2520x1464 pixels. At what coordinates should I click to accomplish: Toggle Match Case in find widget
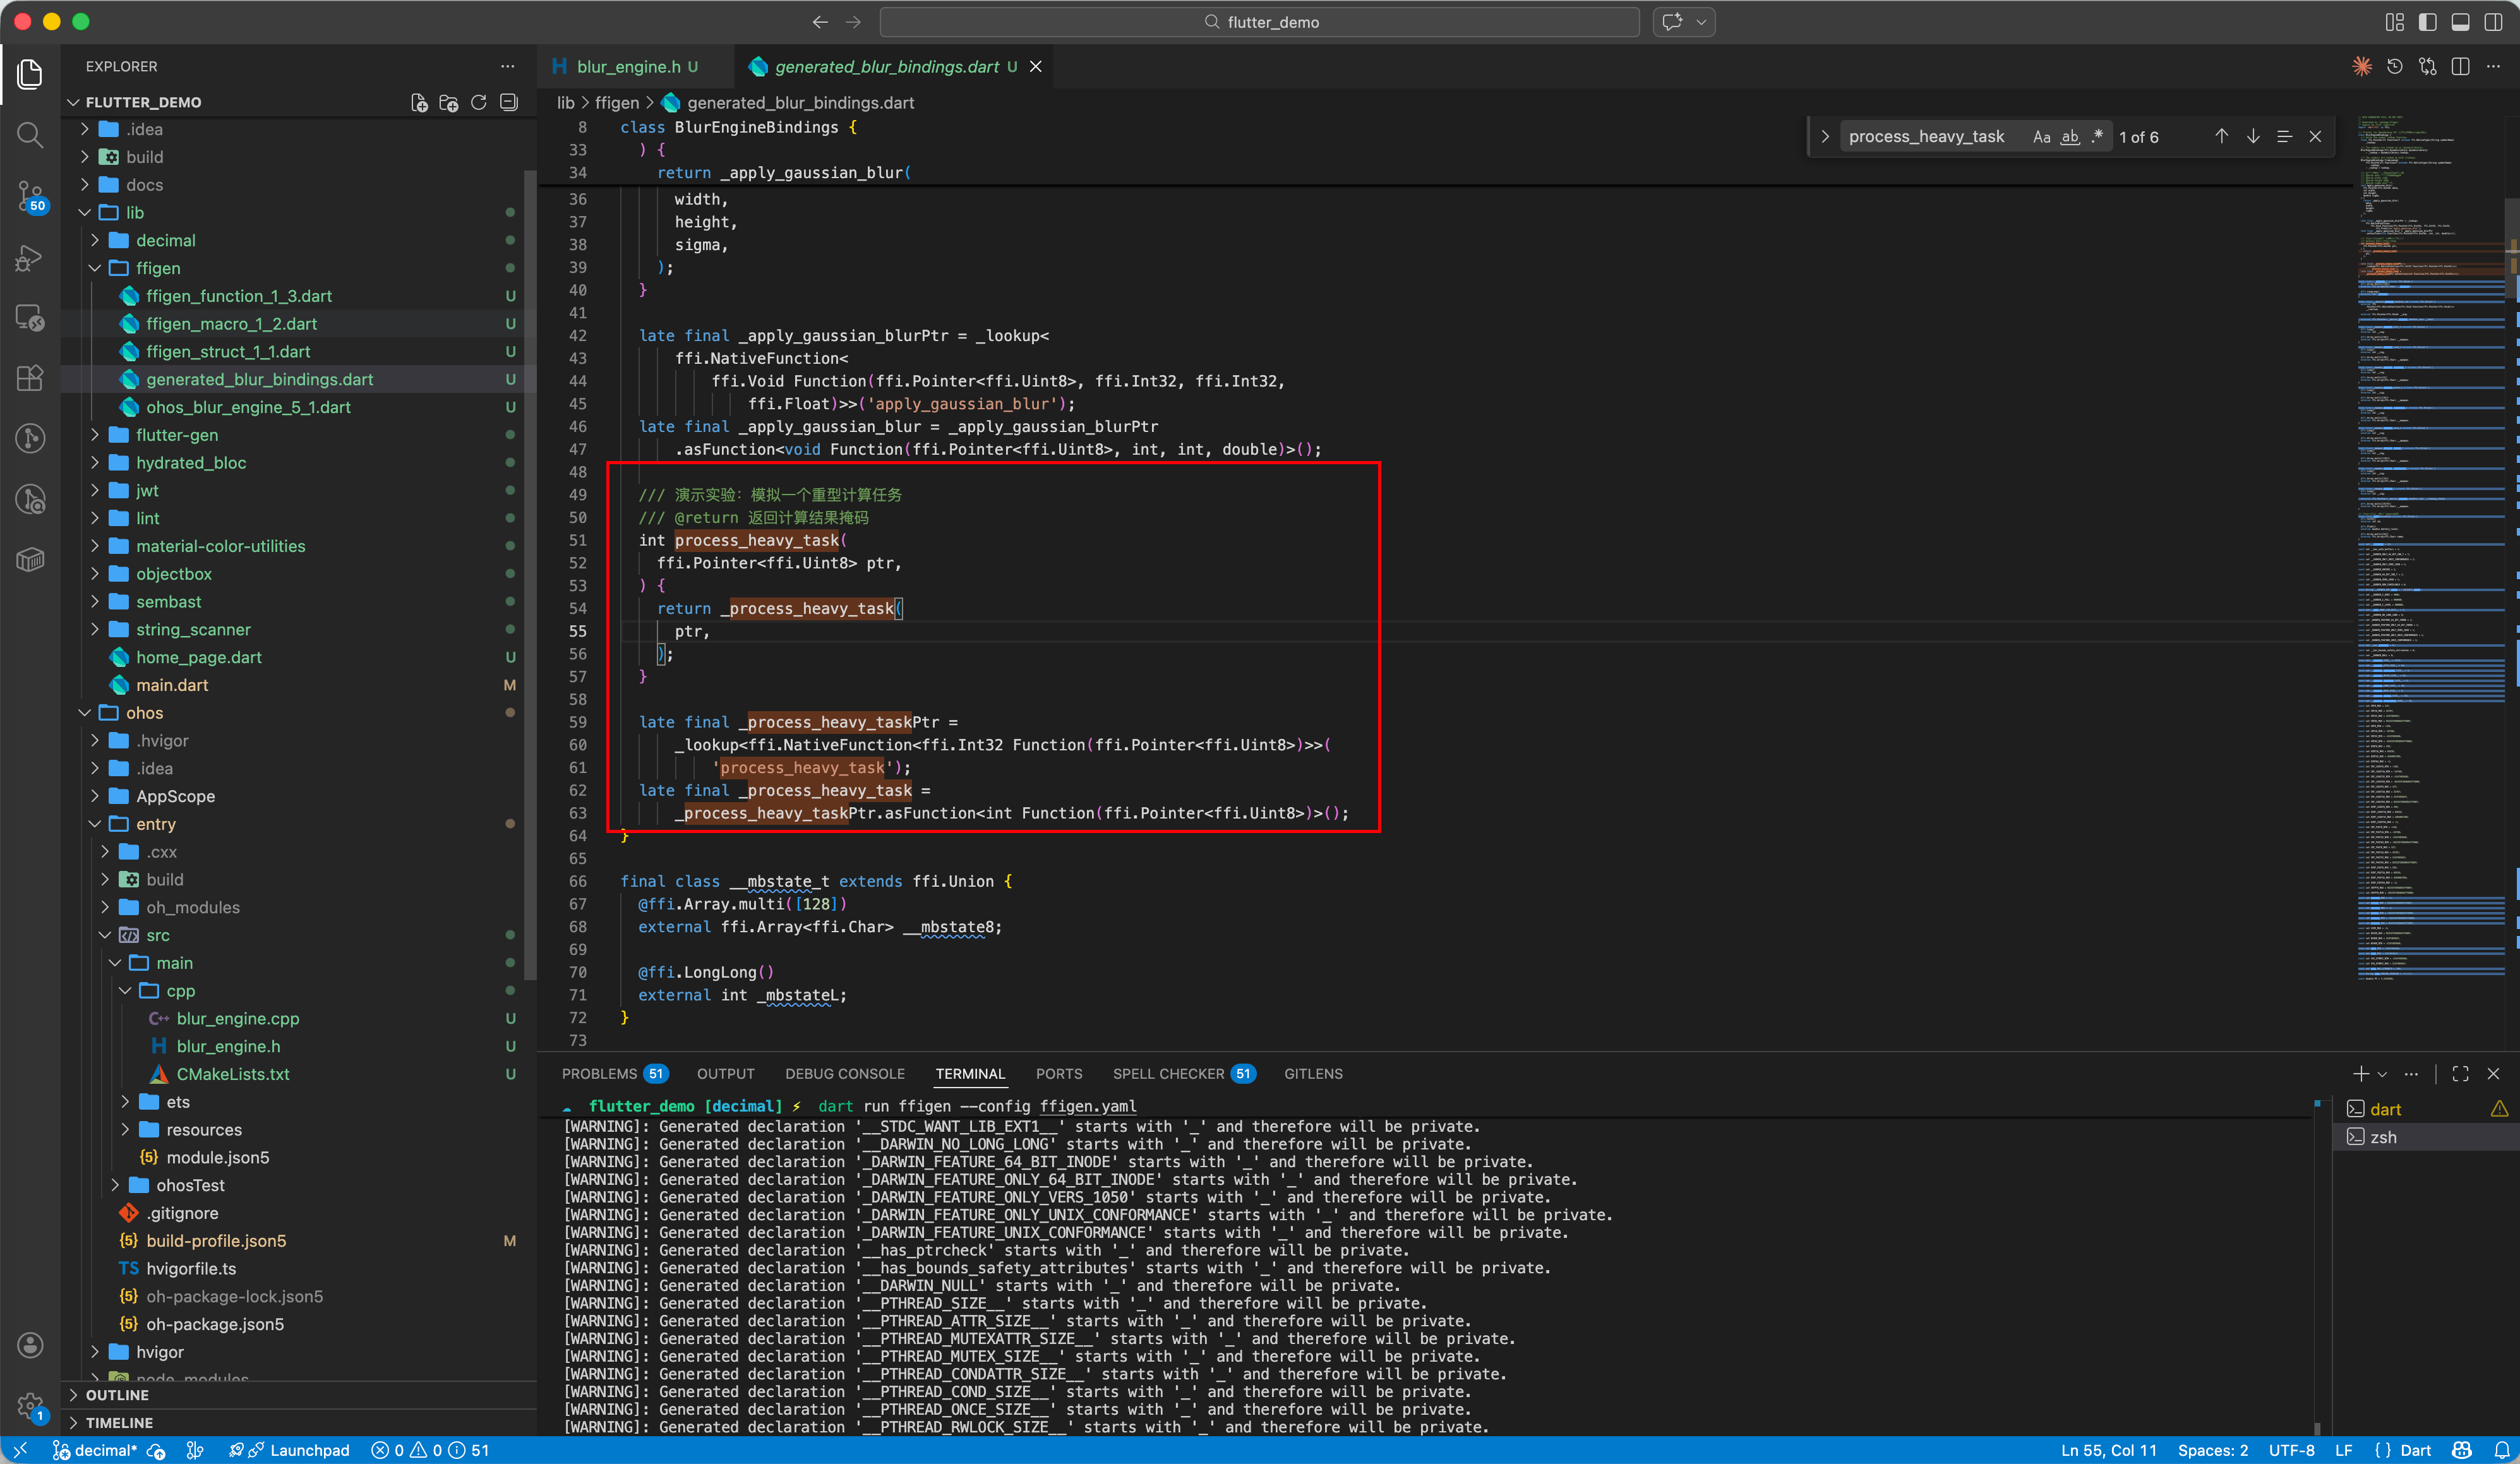coord(2041,137)
